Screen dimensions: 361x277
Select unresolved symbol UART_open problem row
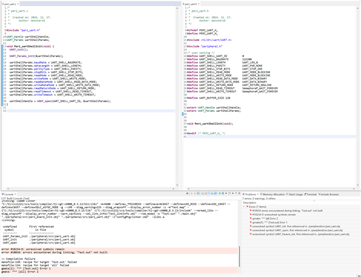click(297, 230)
